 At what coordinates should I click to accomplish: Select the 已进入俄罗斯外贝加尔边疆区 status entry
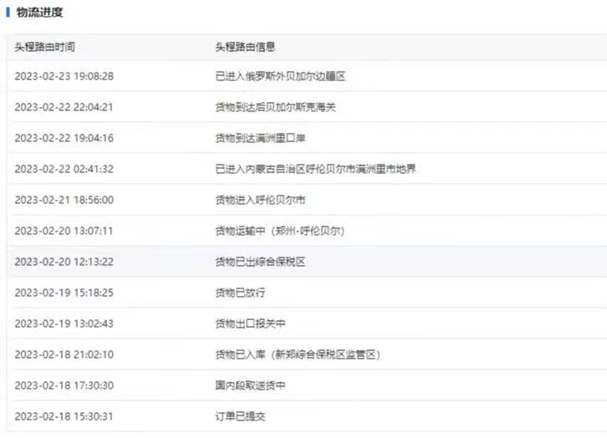[x=280, y=76]
